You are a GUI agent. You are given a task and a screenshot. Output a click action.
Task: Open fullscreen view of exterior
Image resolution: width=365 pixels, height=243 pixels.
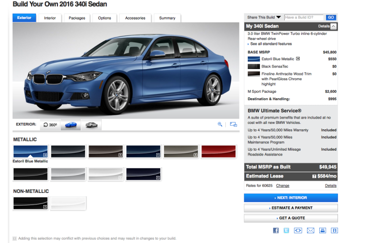pyautogui.click(x=234, y=124)
